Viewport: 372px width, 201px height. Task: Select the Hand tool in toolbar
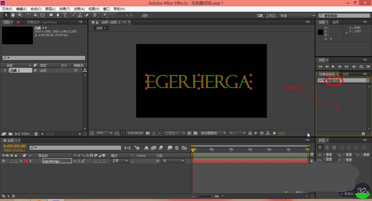13,15
